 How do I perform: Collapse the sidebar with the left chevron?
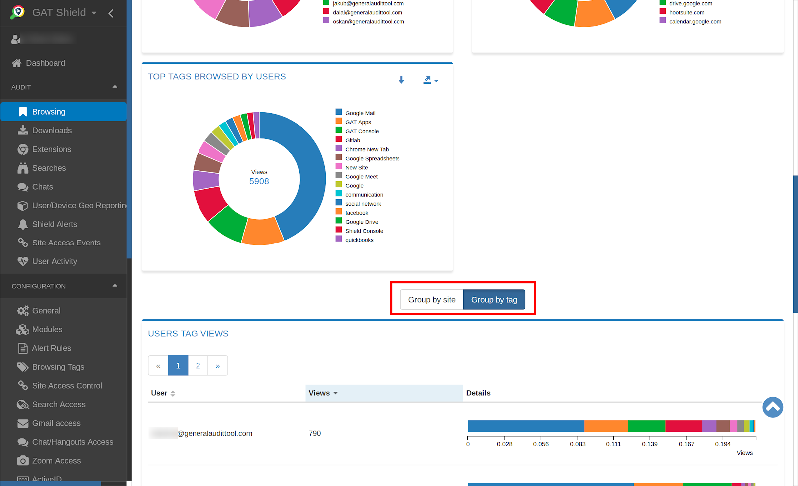click(111, 13)
